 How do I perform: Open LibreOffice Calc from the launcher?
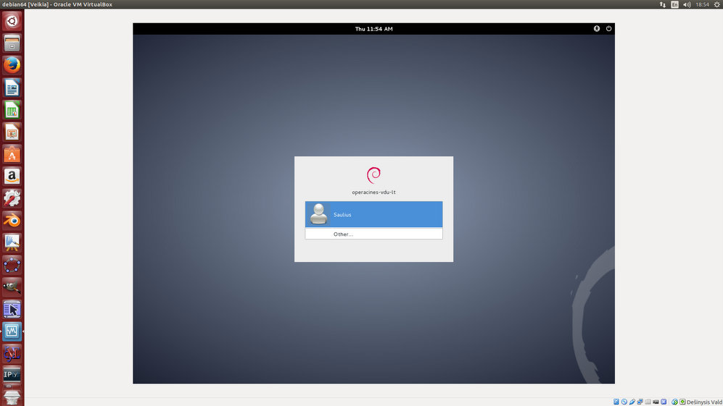(12, 110)
